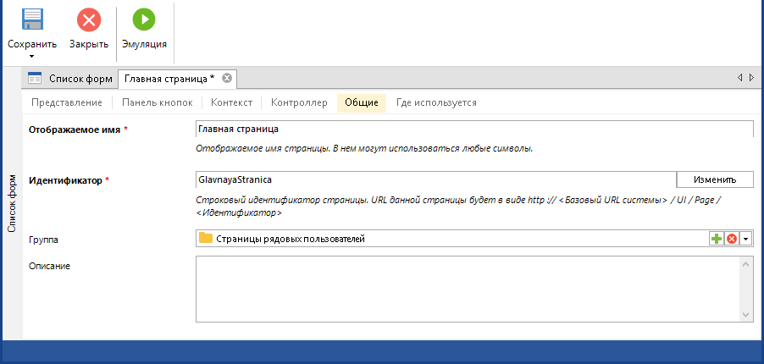Click the Описание text area

click(468, 290)
